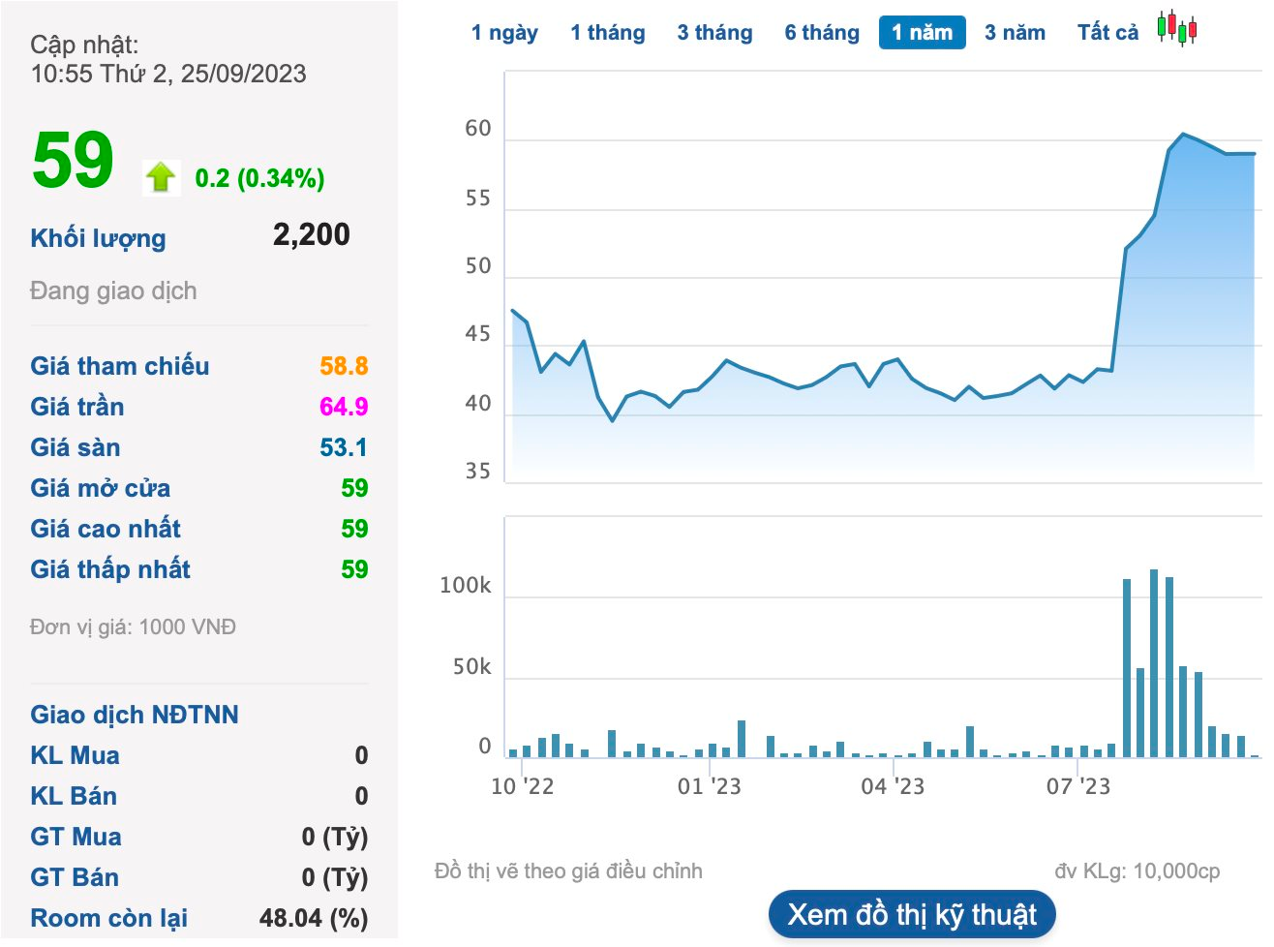
Task: Click the 'Giá sàn' label
Action: click(76, 447)
